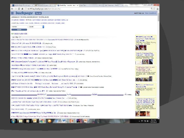Screen dimensions: 184x138
Task: Open North Bay adult entertainment breadcrumb
Action: [29, 17]
